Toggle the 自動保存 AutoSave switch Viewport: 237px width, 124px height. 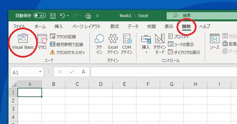coord(40,15)
